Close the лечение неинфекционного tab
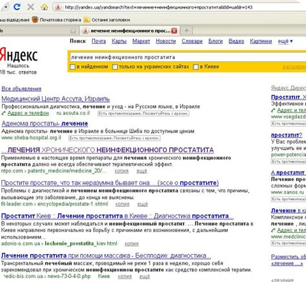 174,31
